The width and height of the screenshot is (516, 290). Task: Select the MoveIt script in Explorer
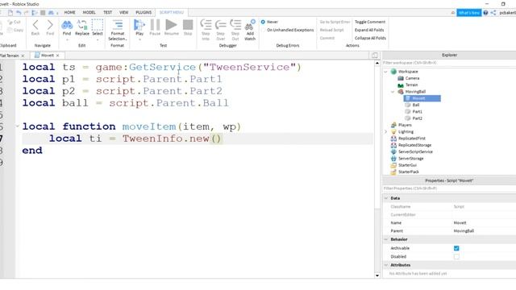(x=422, y=98)
